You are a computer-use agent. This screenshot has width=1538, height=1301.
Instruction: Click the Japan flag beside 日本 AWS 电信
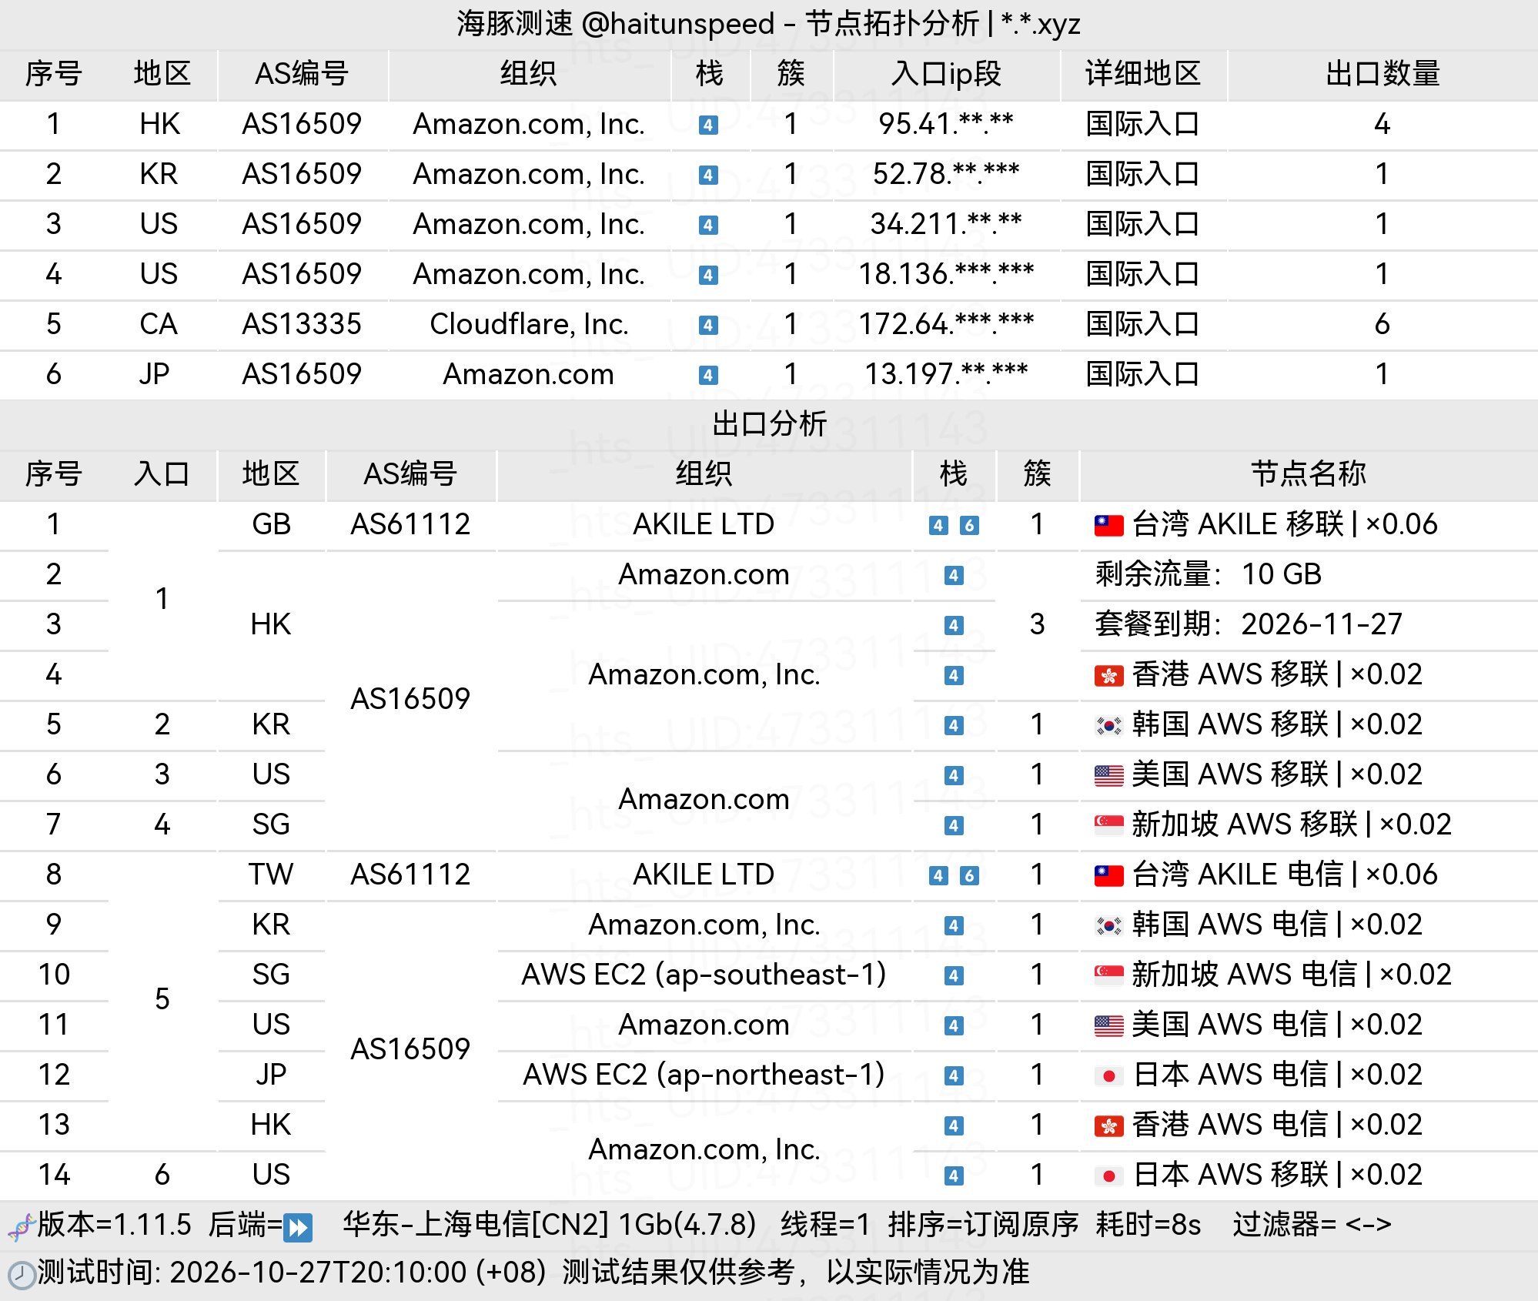[x=1108, y=1075]
